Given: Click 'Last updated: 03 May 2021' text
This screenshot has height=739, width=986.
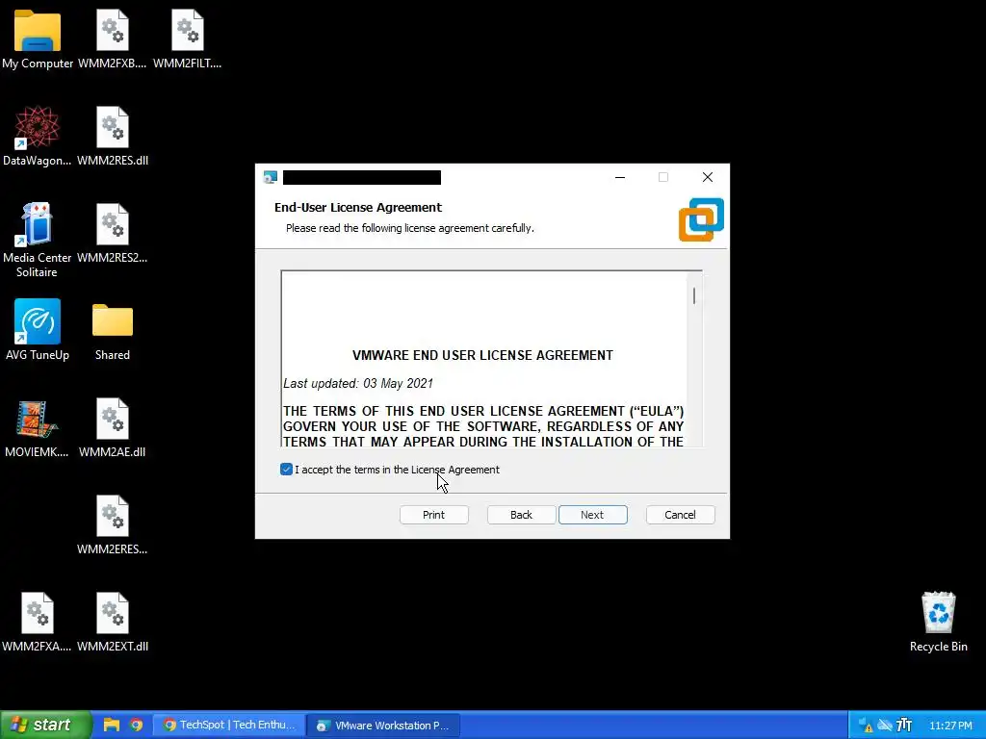Looking at the screenshot, I should pos(358,383).
